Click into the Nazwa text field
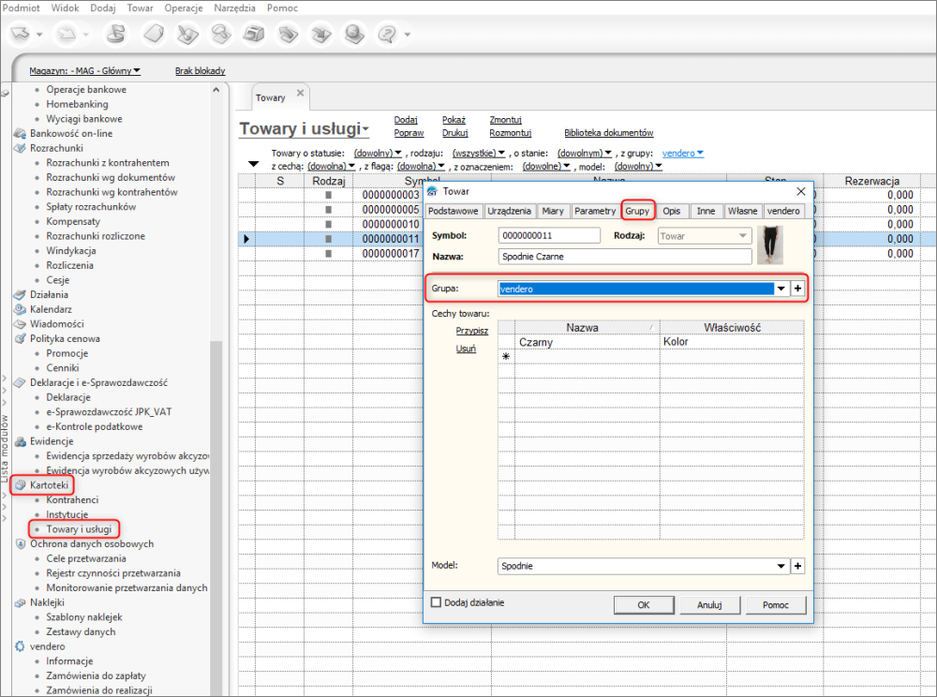This screenshot has height=697, width=937. pos(625,256)
